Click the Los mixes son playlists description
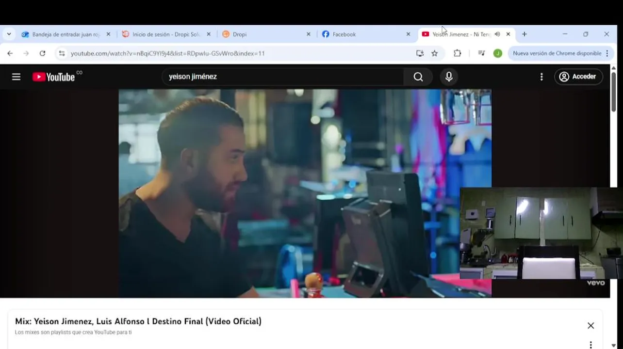 [73, 333]
